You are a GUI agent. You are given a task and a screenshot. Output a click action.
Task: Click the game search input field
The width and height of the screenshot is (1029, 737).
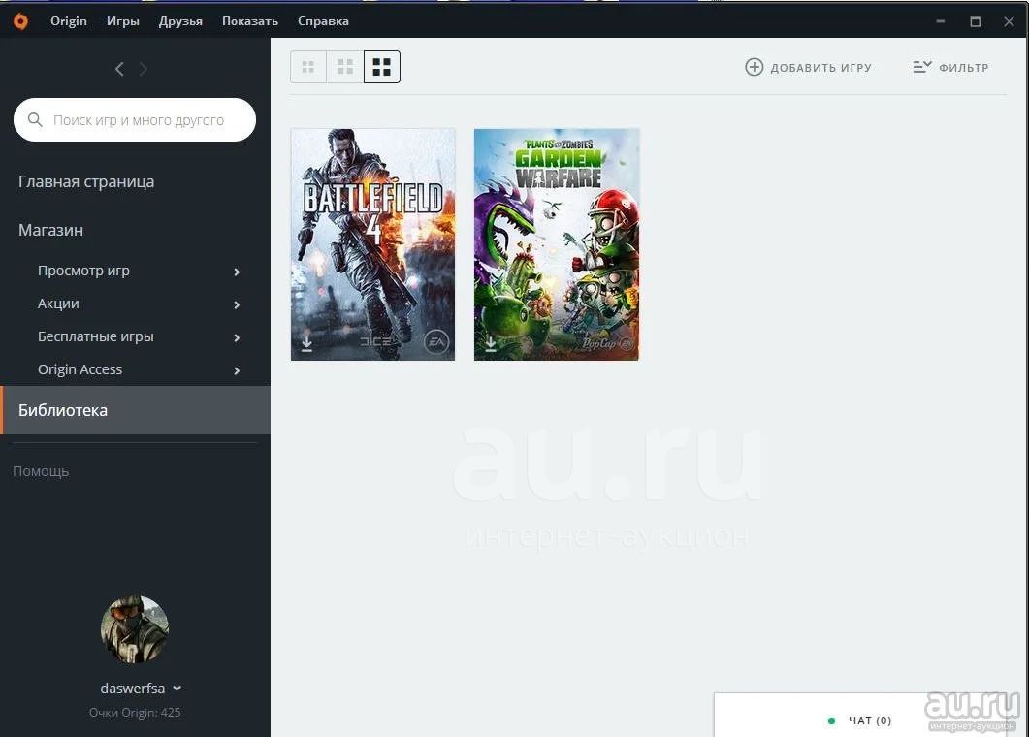[x=135, y=119]
